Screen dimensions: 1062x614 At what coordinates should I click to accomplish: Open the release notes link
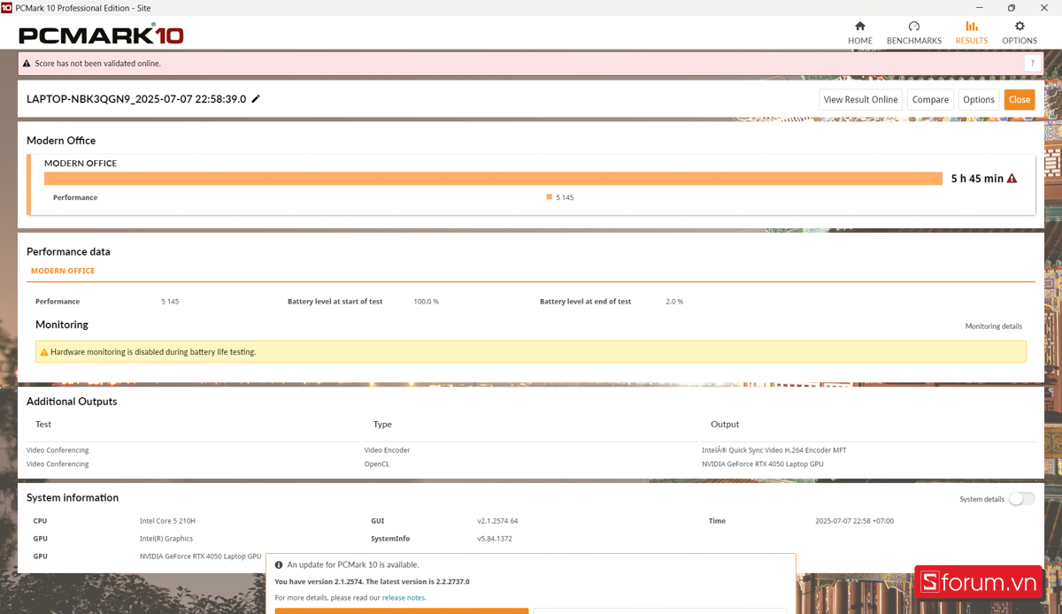pyautogui.click(x=404, y=598)
